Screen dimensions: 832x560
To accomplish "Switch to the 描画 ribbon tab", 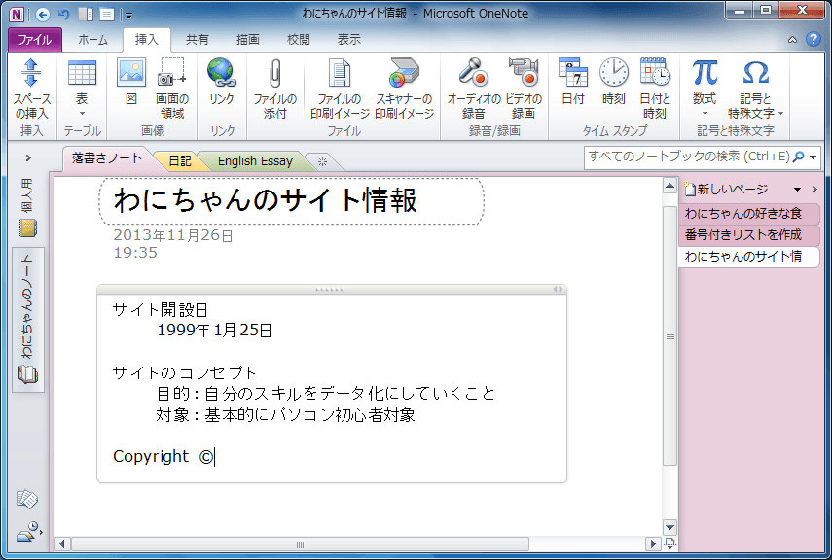I will (248, 40).
